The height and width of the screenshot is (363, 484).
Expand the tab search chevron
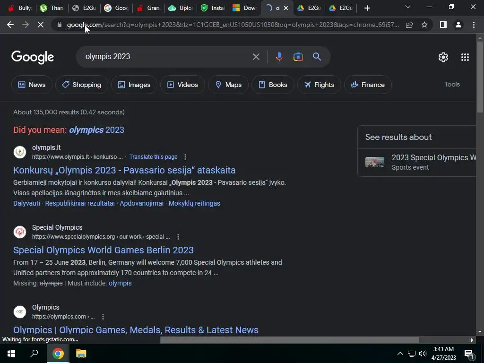point(408,7)
